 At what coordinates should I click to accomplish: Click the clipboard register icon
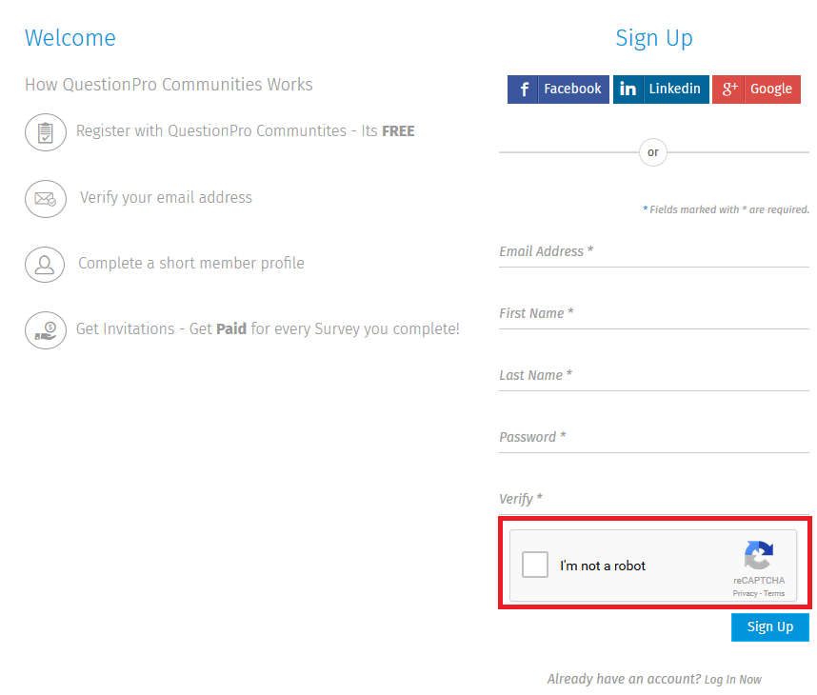(45, 131)
